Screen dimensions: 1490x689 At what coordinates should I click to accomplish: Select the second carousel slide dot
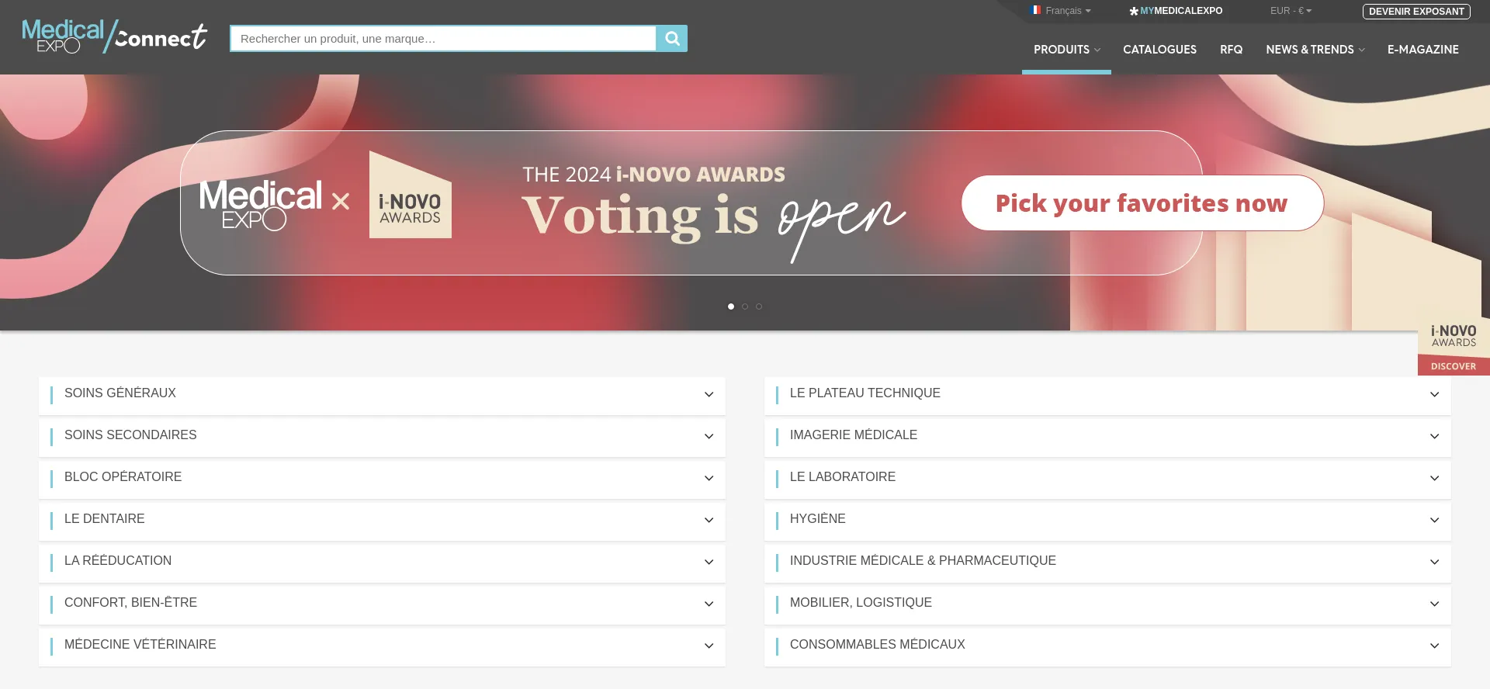click(x=745, y=306)
